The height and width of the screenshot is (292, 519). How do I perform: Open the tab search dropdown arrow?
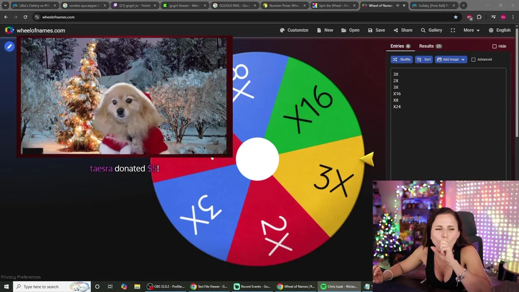pos(5,6)
